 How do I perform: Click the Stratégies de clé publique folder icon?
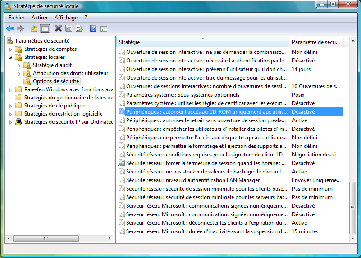(18, 106)
